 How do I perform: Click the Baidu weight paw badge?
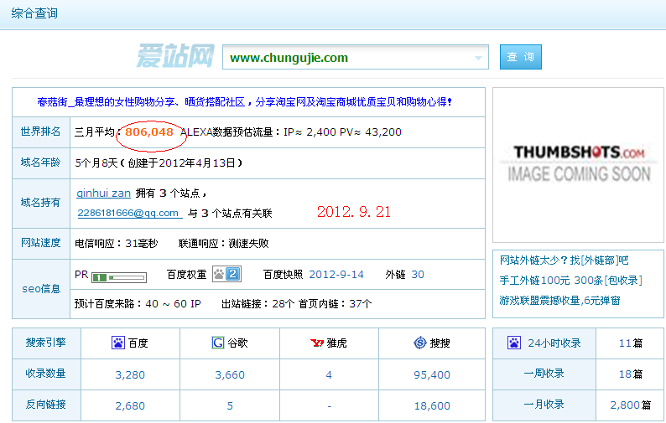(x=226, y=274)
